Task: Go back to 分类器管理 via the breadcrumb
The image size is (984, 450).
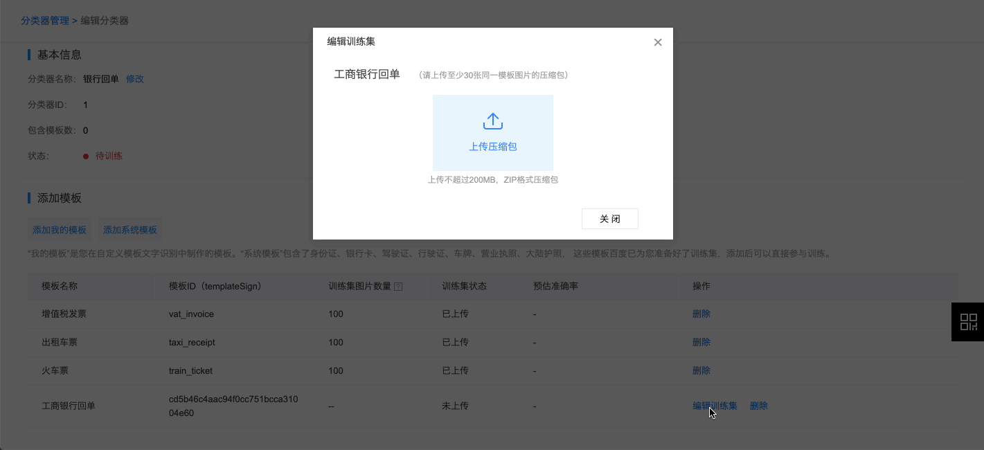Action: (45, 21)
